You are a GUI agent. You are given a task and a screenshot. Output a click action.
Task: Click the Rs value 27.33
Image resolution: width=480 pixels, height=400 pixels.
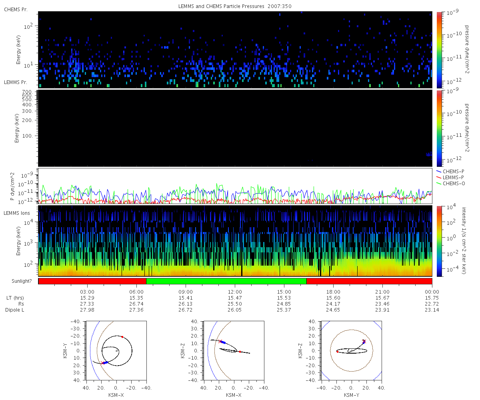coord(87,304)
